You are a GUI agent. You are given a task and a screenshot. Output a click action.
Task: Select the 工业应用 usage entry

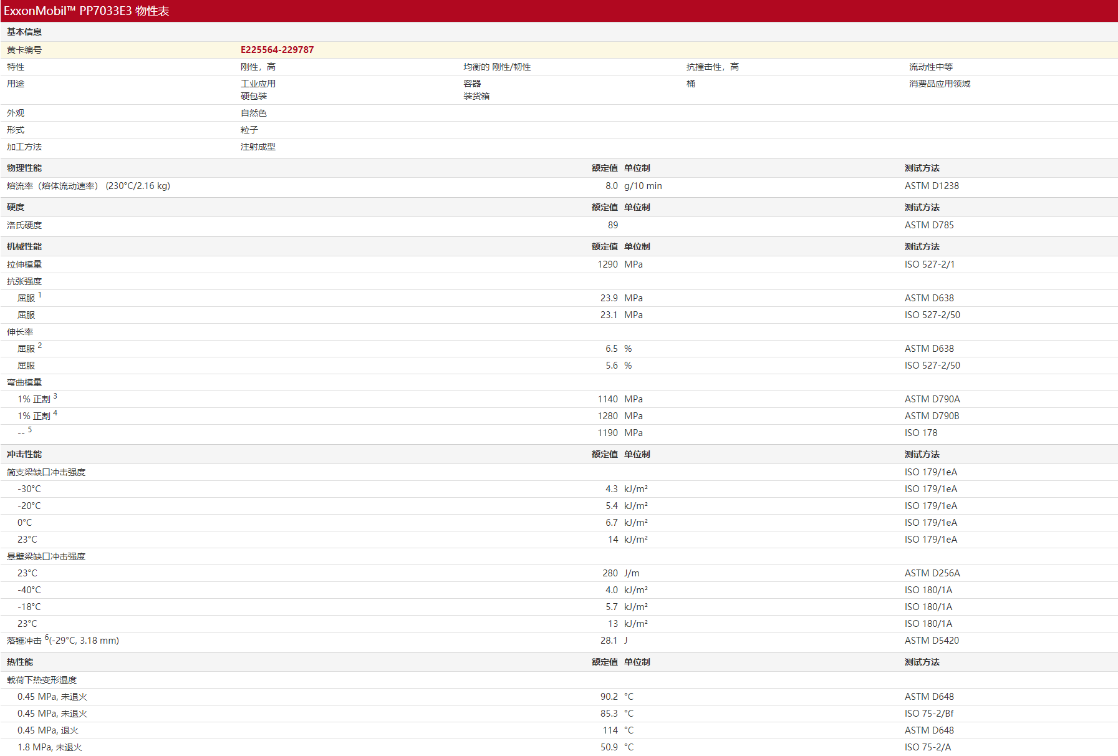point(258,84)
